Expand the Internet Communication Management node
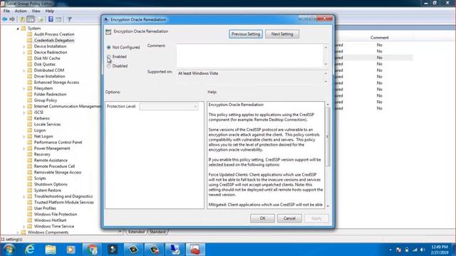 click(24, 107)
